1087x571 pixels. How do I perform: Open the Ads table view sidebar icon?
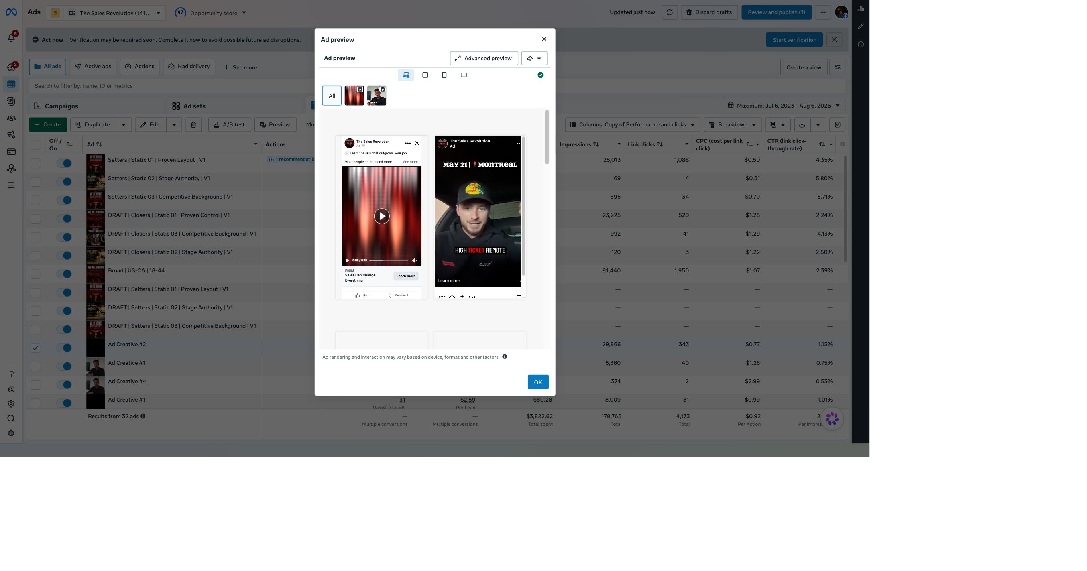tap(11, 84)
